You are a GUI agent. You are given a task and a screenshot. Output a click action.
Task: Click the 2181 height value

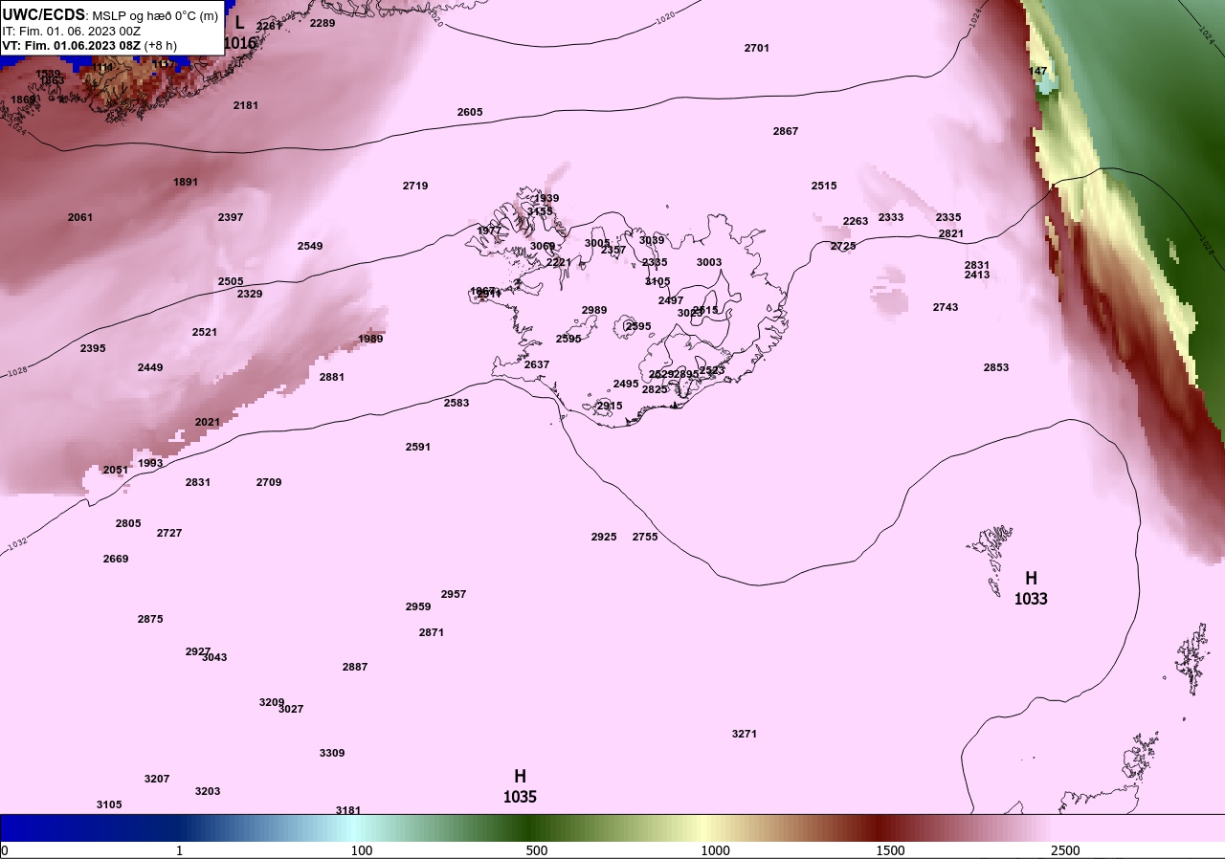tap(246, 105)
